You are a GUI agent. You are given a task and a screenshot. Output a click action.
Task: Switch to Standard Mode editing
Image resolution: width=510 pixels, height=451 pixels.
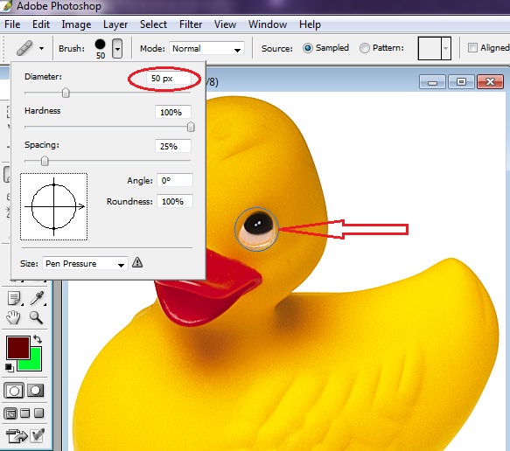click(x=14, y=390)
